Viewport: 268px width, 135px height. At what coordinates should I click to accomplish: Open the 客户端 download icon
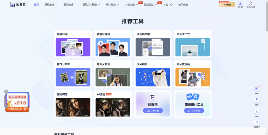240,3
